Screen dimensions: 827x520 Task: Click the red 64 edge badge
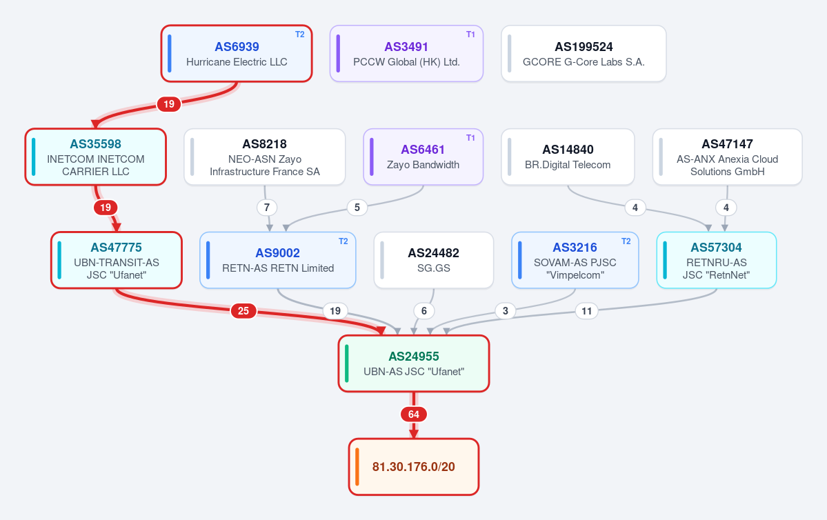pyautogui.click(x=414, y=414)
